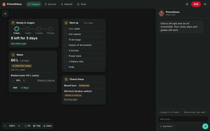Select the 2 weeks stage
210x131 pixels.
click(x=39, y=29)
